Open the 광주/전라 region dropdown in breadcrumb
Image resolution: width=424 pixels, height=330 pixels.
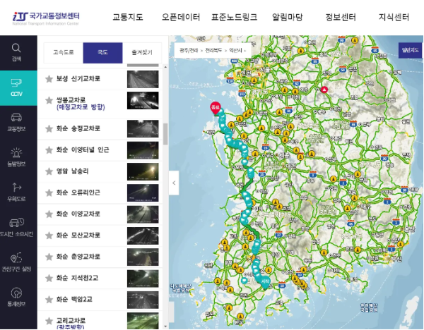point(189,51)
